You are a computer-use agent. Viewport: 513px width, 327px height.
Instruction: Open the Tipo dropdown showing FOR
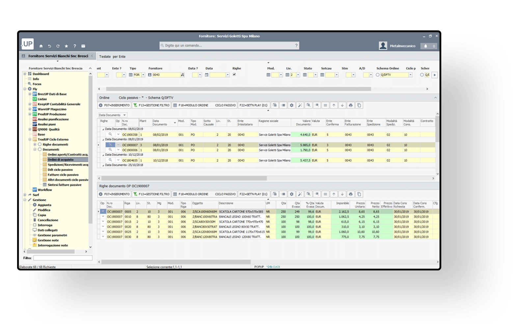point(143,75)
